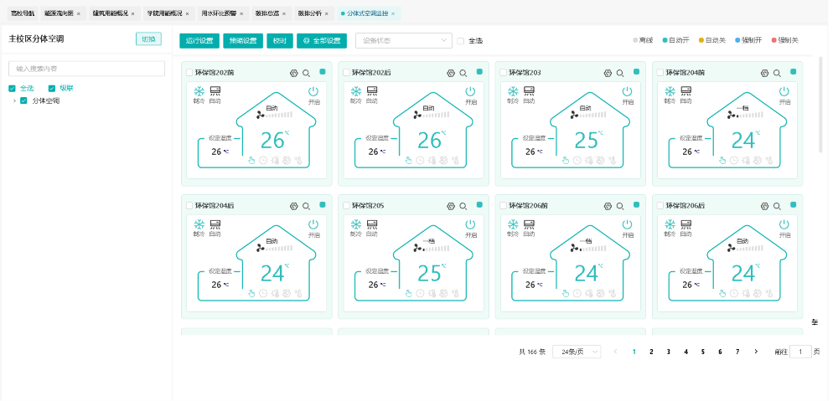838x401 pixels.
Task: Open settings icon on 环保馆202后 card
Action: [x=451, y=73]
